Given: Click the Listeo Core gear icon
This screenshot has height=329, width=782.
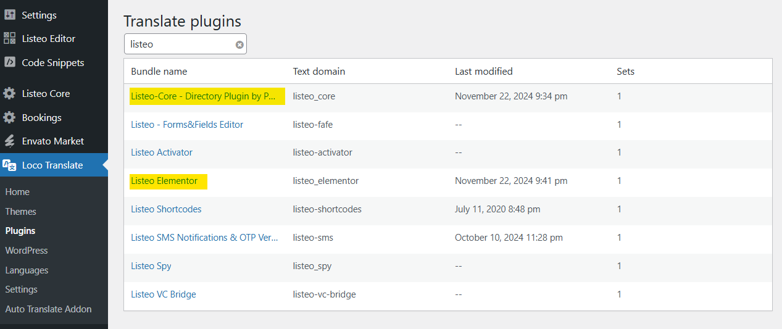Looking at the screenshot, I should coord(10,94).
